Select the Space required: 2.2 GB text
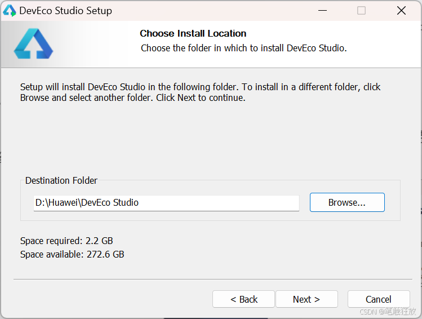 point(66,241)
